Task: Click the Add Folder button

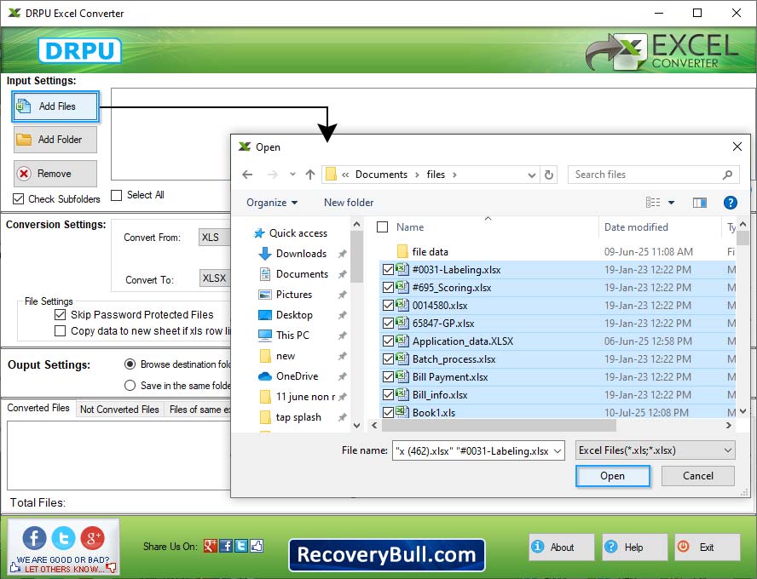Action: click(x=55, y=140)
